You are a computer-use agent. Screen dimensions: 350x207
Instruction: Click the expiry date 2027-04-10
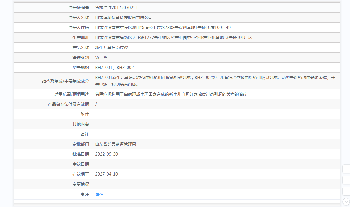pos(106,174)
